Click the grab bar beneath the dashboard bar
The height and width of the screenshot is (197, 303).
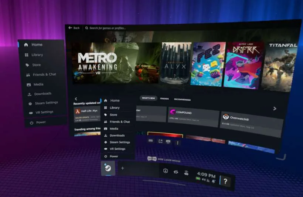pos(164,183)
